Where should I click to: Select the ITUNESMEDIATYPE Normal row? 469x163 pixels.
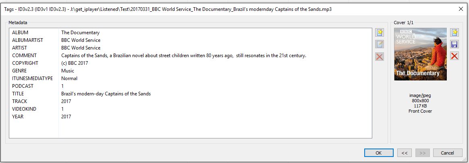(191, 78)
